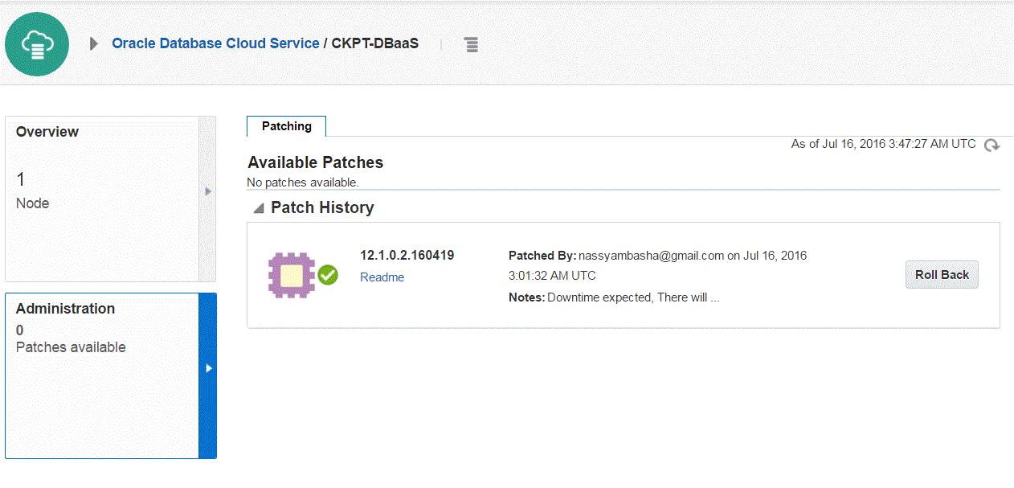
Task: Click the blue arrow on Administration tile
Action: click(x=207, y=368)
